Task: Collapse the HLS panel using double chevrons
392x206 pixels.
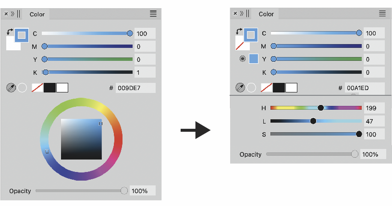Action: (242, 14)
